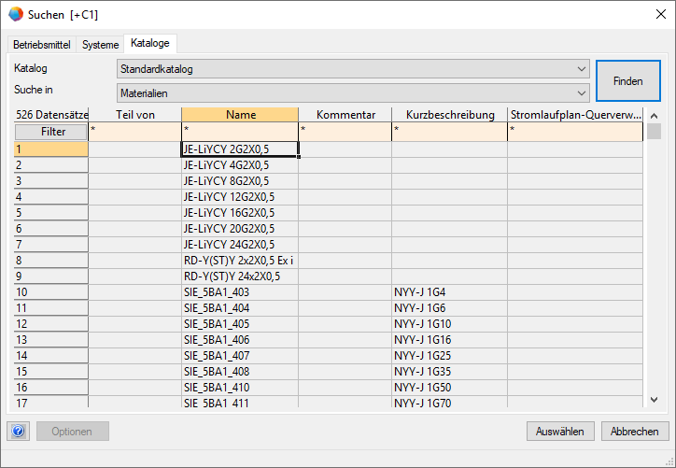The image size is (676, 468).
Task: Click the NYY-J 1G25 description cell
Action: pos(448,356)
